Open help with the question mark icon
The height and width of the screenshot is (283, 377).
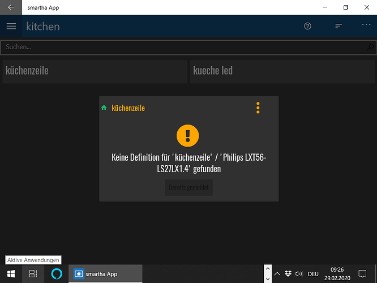coord(307,26)
